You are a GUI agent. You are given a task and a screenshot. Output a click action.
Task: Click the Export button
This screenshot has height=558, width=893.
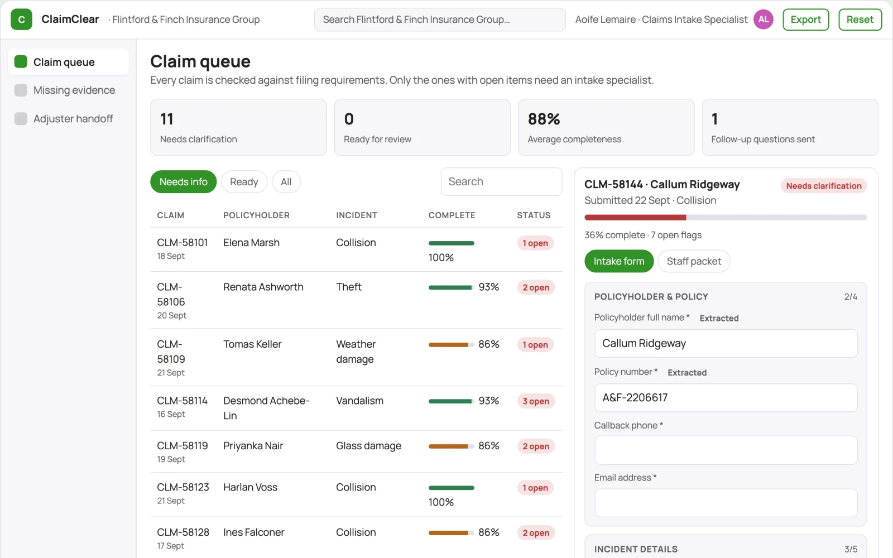(x=805, y=20)
